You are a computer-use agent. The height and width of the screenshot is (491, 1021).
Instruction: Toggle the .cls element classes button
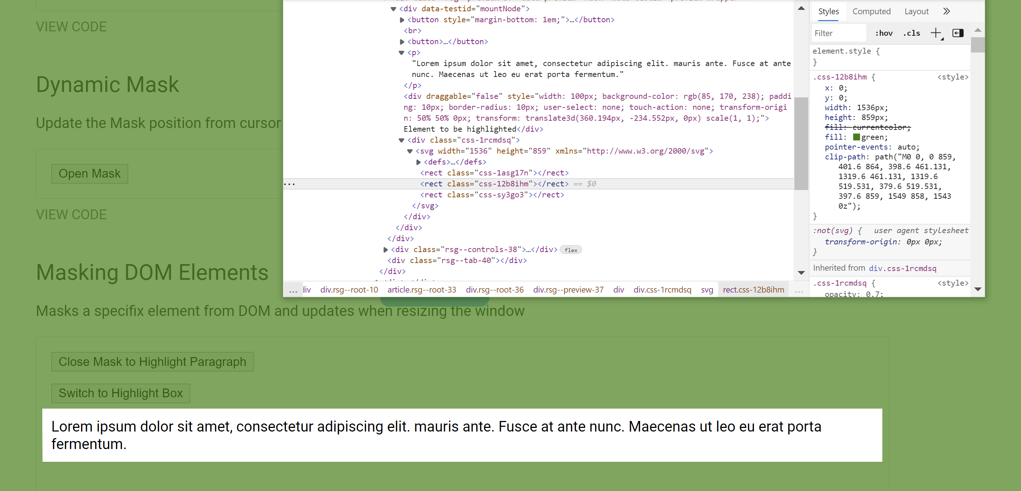(911, 33)
